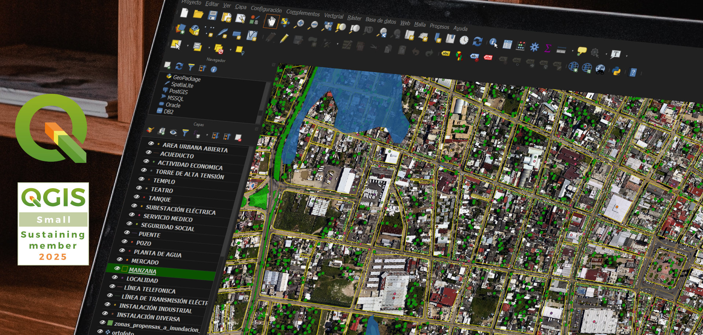703x335 pixels.
Task: Select the Oracle item in the Browser panel
Action: (x=173, y=105)
